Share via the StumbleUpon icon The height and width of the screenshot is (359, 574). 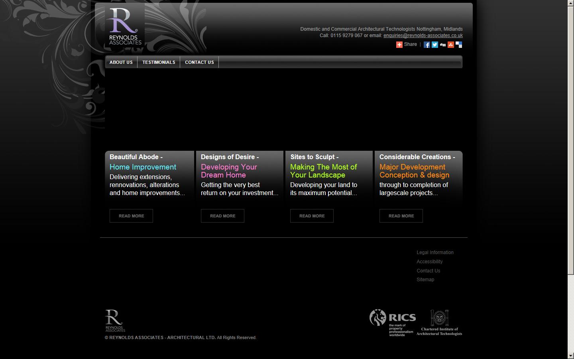[451, 45]
